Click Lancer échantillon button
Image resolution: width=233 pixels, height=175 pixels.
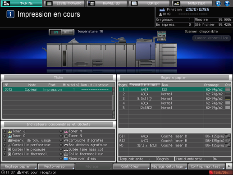211,38
